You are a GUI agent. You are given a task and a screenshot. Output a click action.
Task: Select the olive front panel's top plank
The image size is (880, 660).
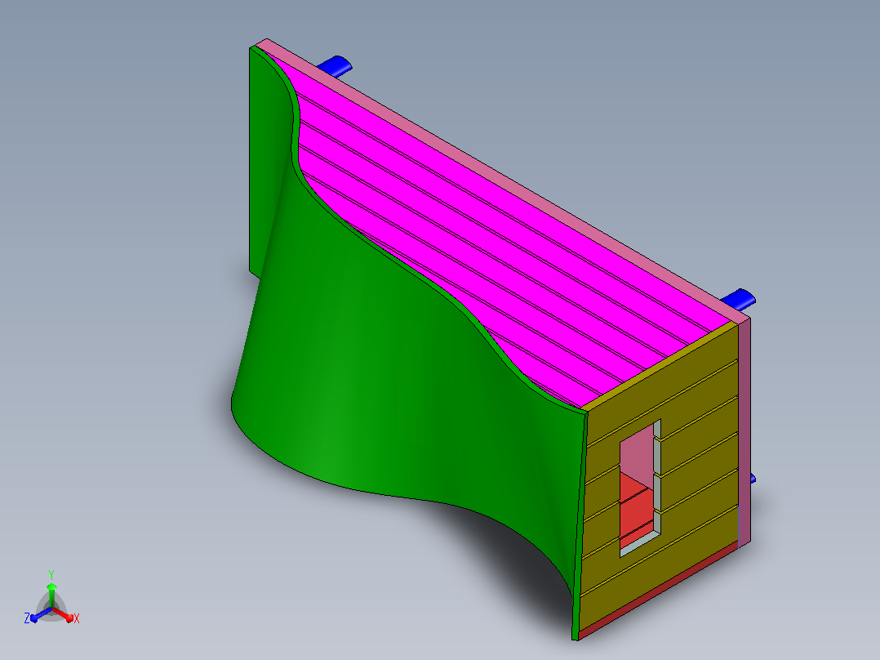[x=662, y=387]
